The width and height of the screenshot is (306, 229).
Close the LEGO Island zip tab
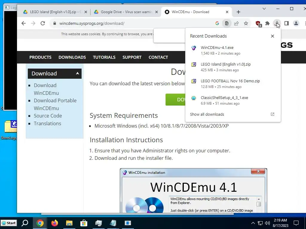(x=85, y=12)
